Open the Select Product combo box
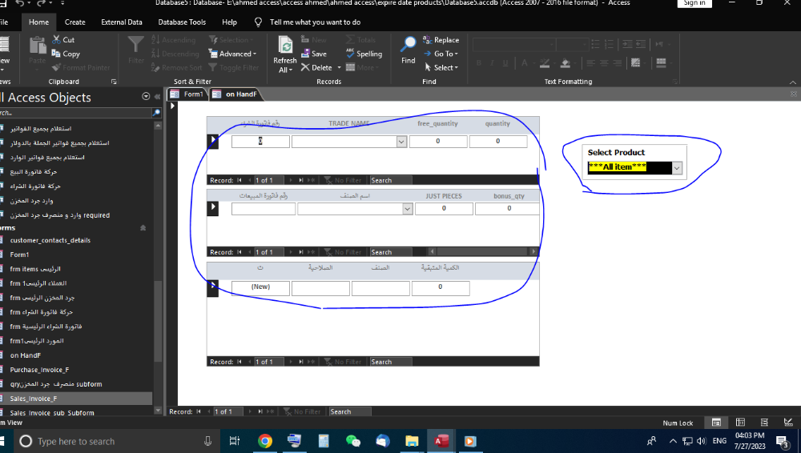The height and width of the screenshot is (453, 801). [677, 167]
